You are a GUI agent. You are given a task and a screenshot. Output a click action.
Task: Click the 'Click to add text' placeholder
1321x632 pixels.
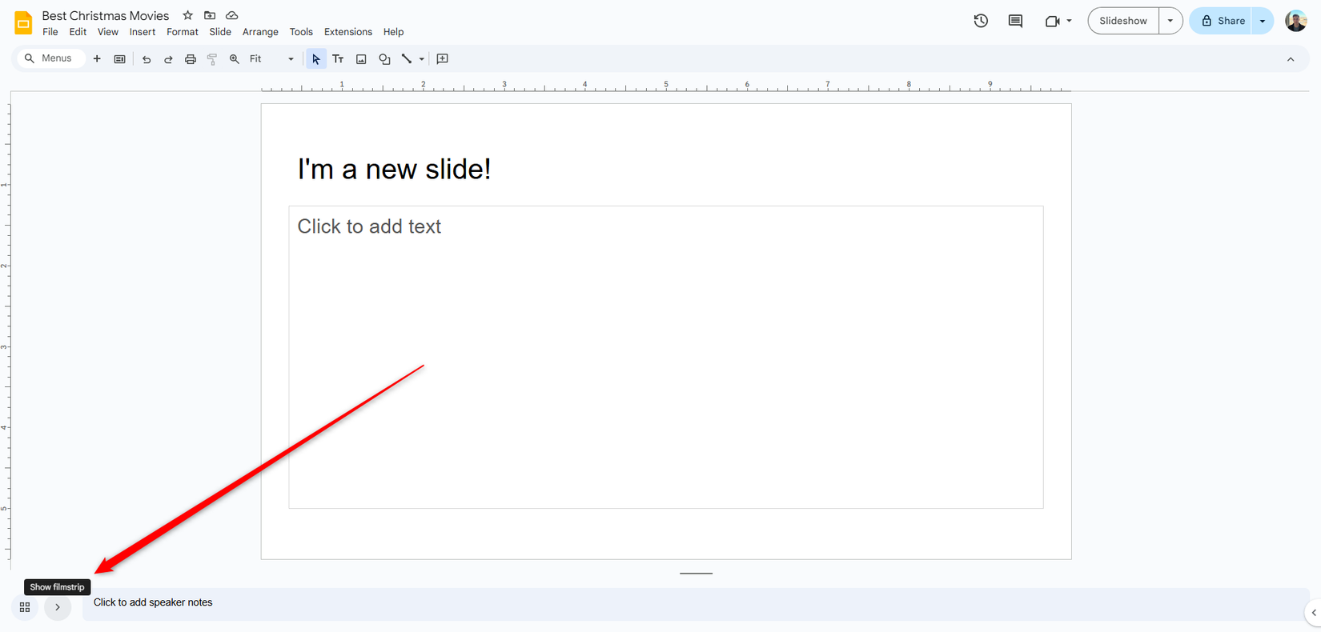[666, 357]
